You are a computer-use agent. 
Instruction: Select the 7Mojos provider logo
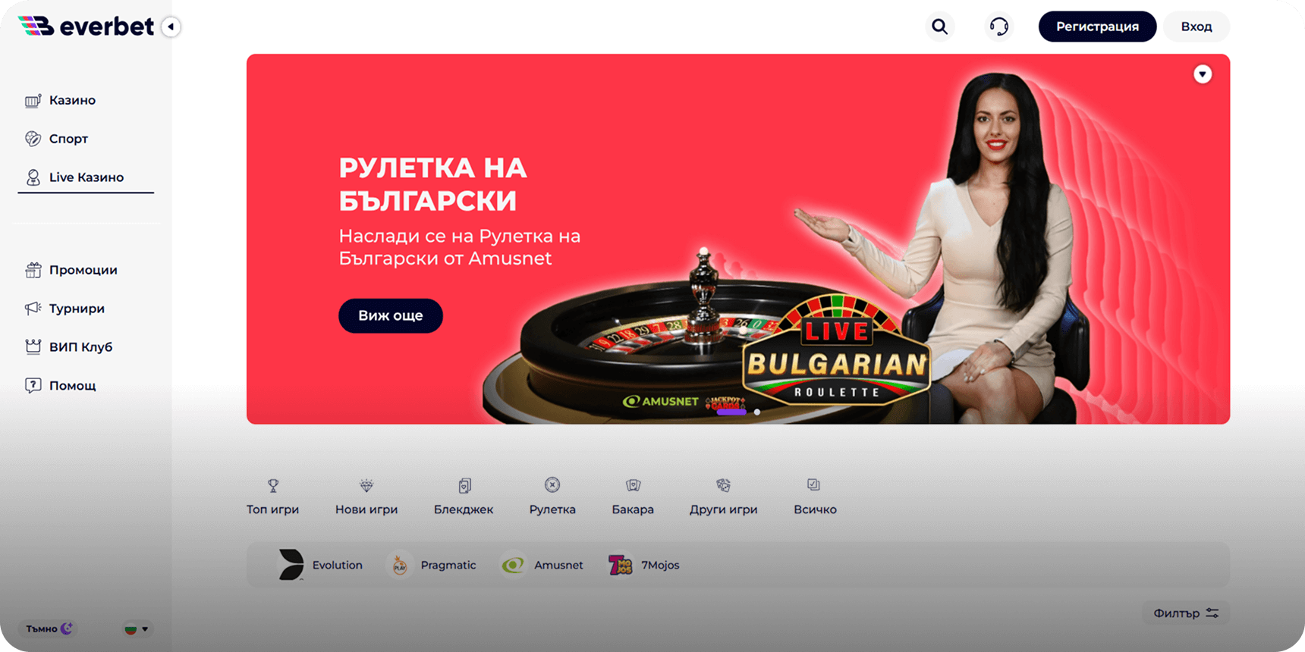coord(620,565)
